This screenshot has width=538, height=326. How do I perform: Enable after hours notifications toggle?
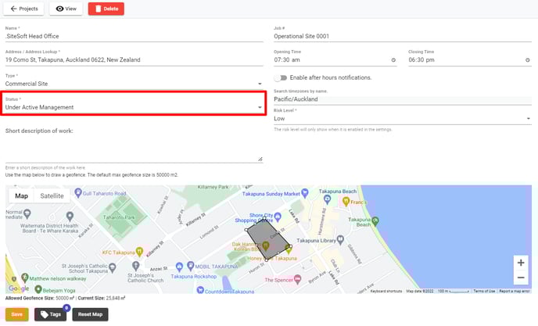[x=280, y=77]
